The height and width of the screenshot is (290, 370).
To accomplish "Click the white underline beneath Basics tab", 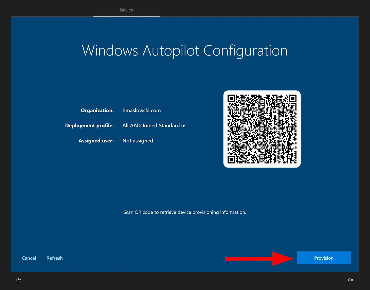I will tap(126, 17).
